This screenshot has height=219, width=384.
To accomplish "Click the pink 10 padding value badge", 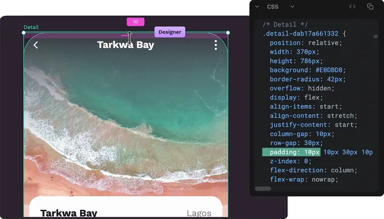I will [x=136, y=22].
